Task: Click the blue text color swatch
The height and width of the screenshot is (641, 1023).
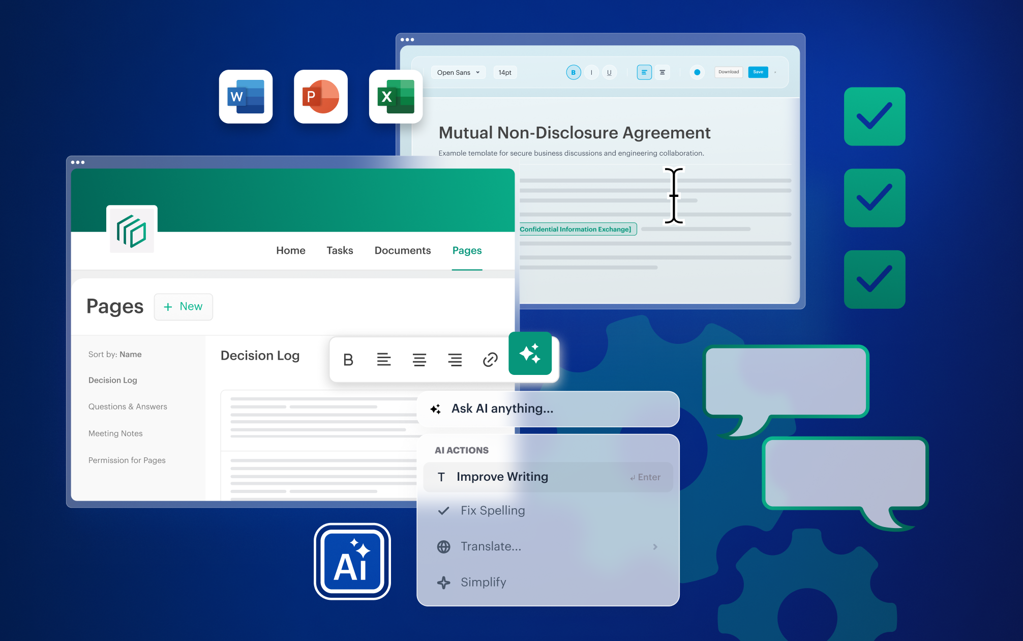Action: pos(697,72)
